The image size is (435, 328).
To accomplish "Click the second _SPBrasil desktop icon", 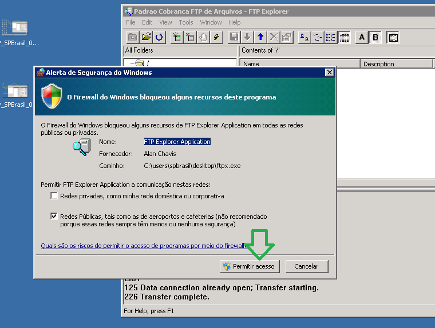I will pyautogui.click(x=16, y=95).
